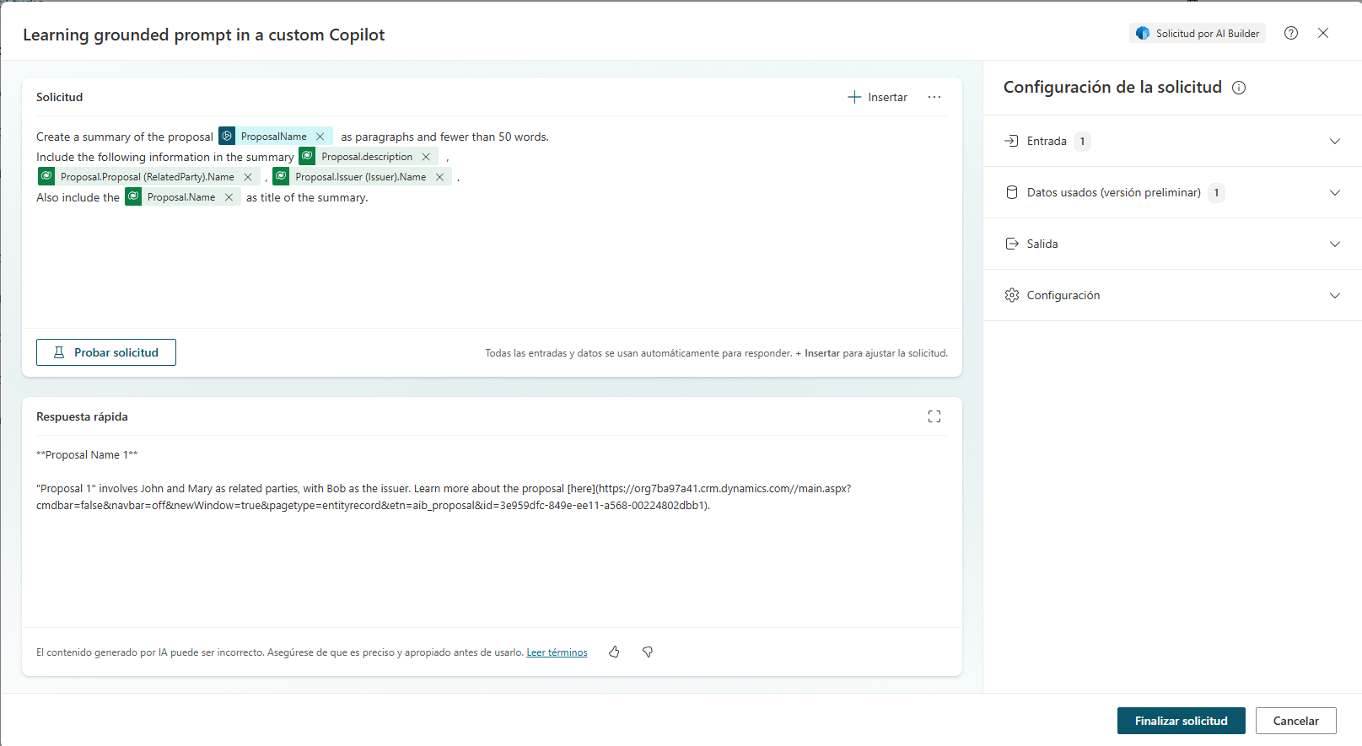Click Finalizar solicitud button
This screenshot has height=746, width=1362.
(x=1181, y=721)
